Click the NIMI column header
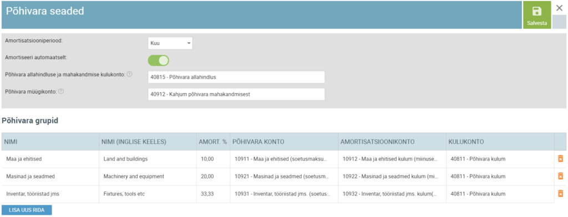The image size is (568, 217). [50, 142]
